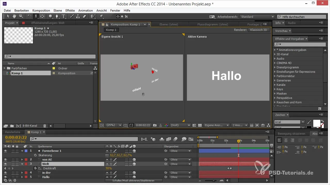Select the Puppet Pin tool
Image resolution: width=330 pixels, height=185 pixels.
101,16
